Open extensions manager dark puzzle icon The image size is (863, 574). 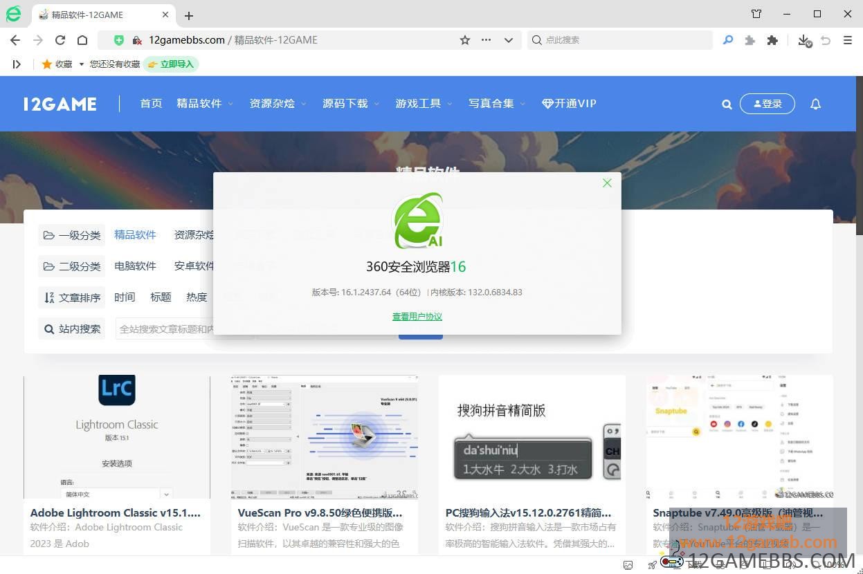[772, 41]
